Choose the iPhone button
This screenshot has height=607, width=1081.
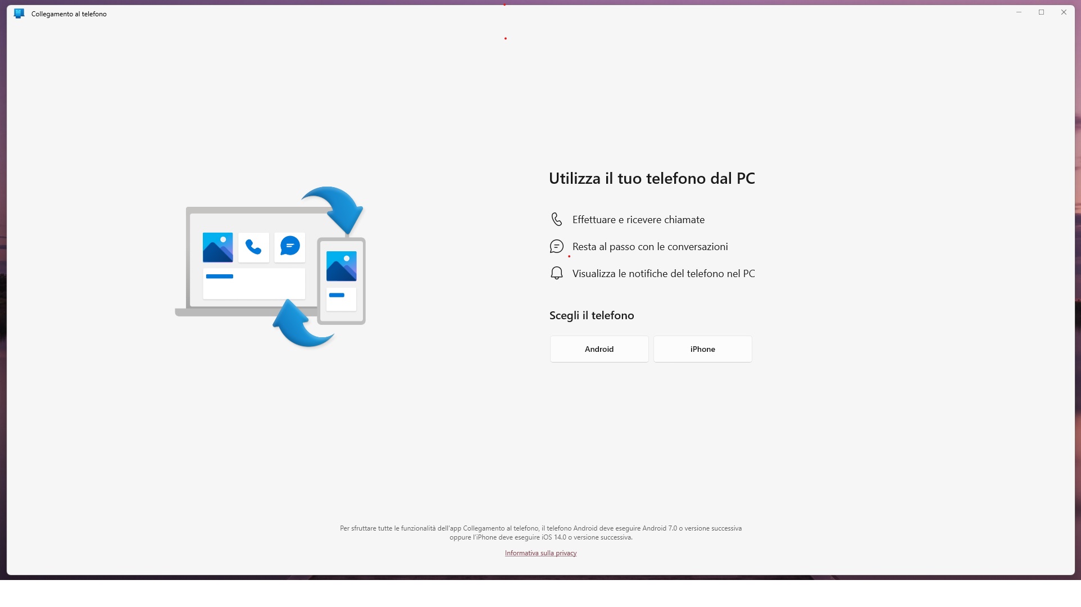(702, 349)
